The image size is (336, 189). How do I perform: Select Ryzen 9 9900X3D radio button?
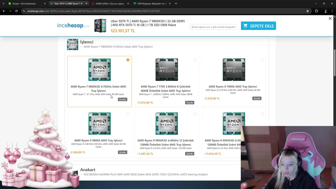pos(195,114)
